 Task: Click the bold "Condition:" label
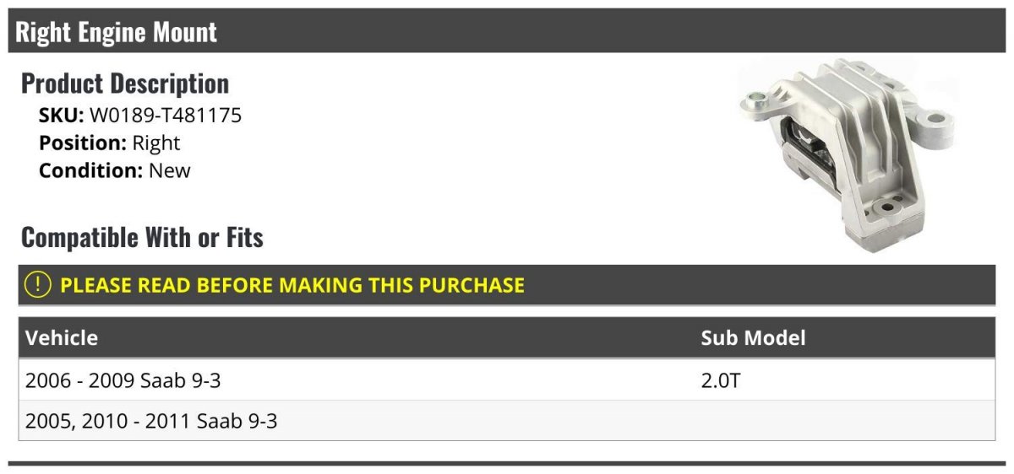pyautogui.click(x=90, y=170)
